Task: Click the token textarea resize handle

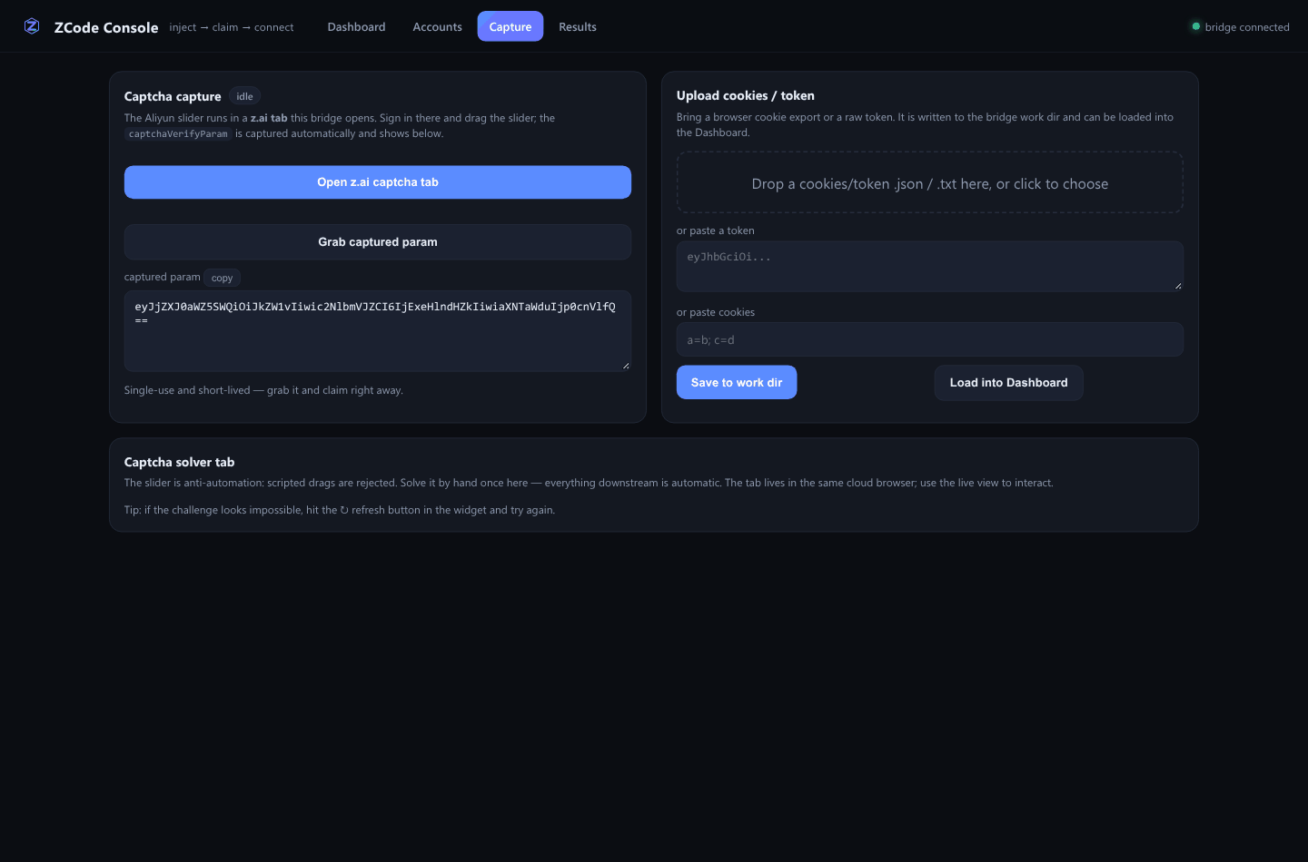Action: 1178,286
